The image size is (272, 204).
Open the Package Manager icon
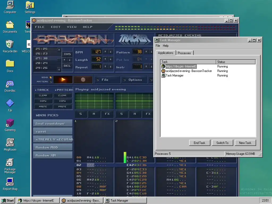coord(10,166)
